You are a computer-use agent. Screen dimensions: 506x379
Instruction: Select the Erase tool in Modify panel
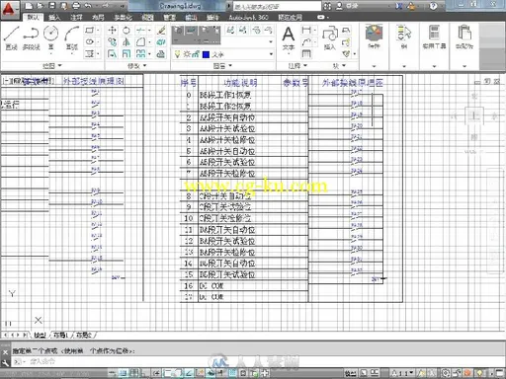[x=161, y=31]
